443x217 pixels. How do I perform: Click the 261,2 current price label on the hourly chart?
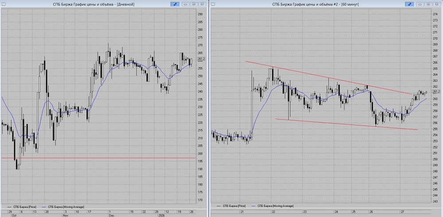(436, 92)
